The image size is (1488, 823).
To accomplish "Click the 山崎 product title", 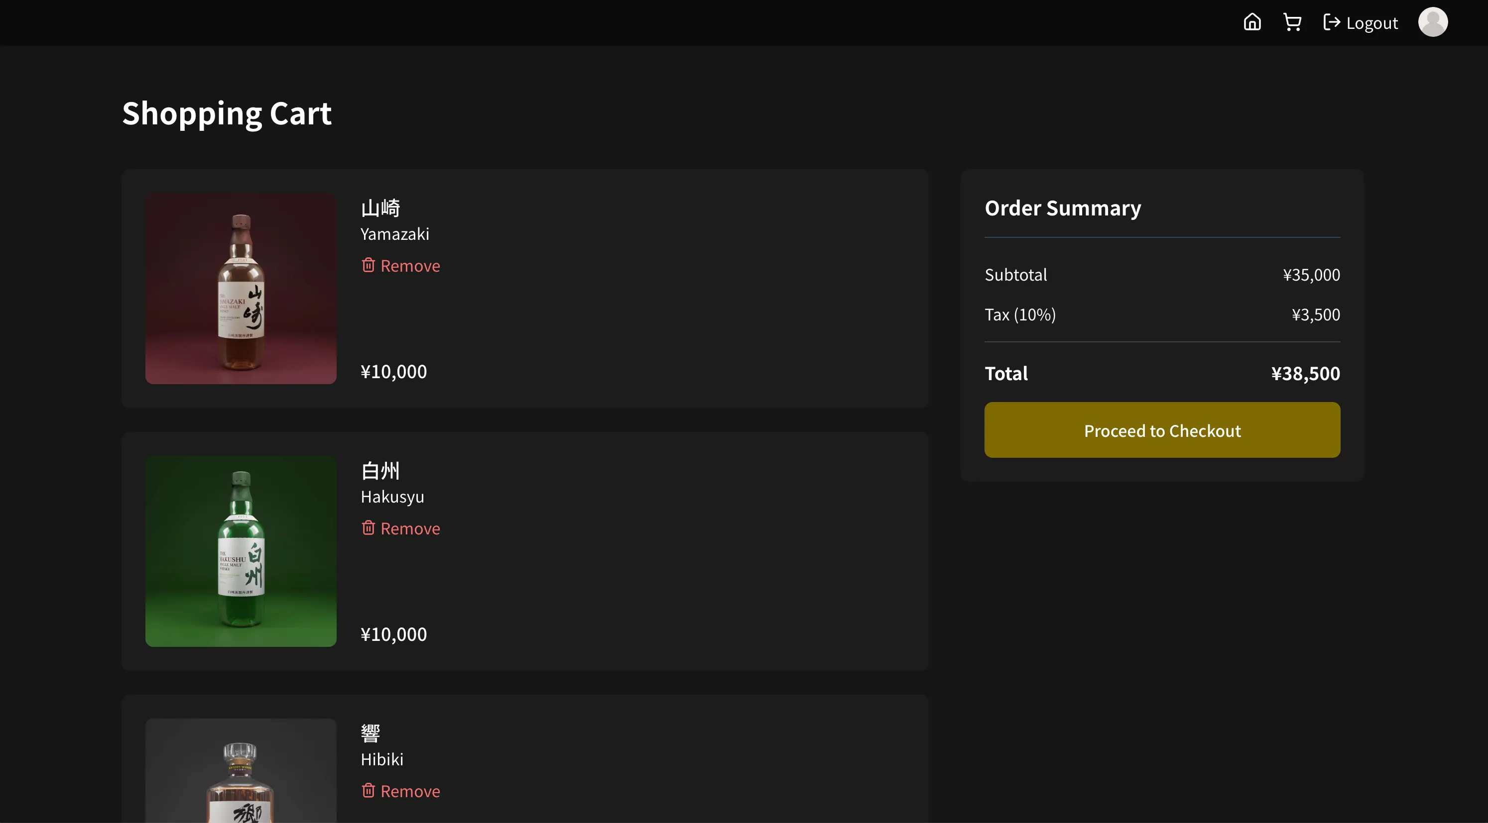I will (380, 208).
